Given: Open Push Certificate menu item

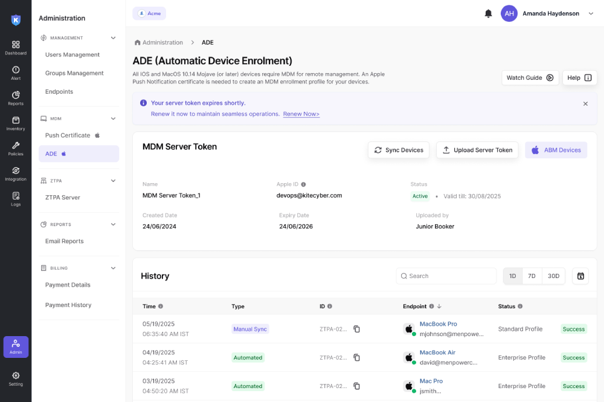Looking at the screenshot, I should [68, 135].
